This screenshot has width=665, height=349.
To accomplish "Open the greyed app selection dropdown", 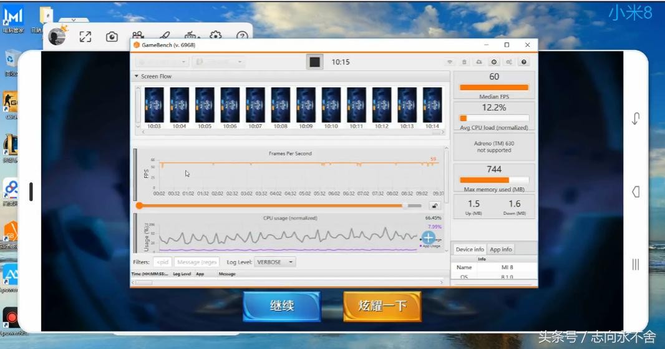I will coord(218,62).
